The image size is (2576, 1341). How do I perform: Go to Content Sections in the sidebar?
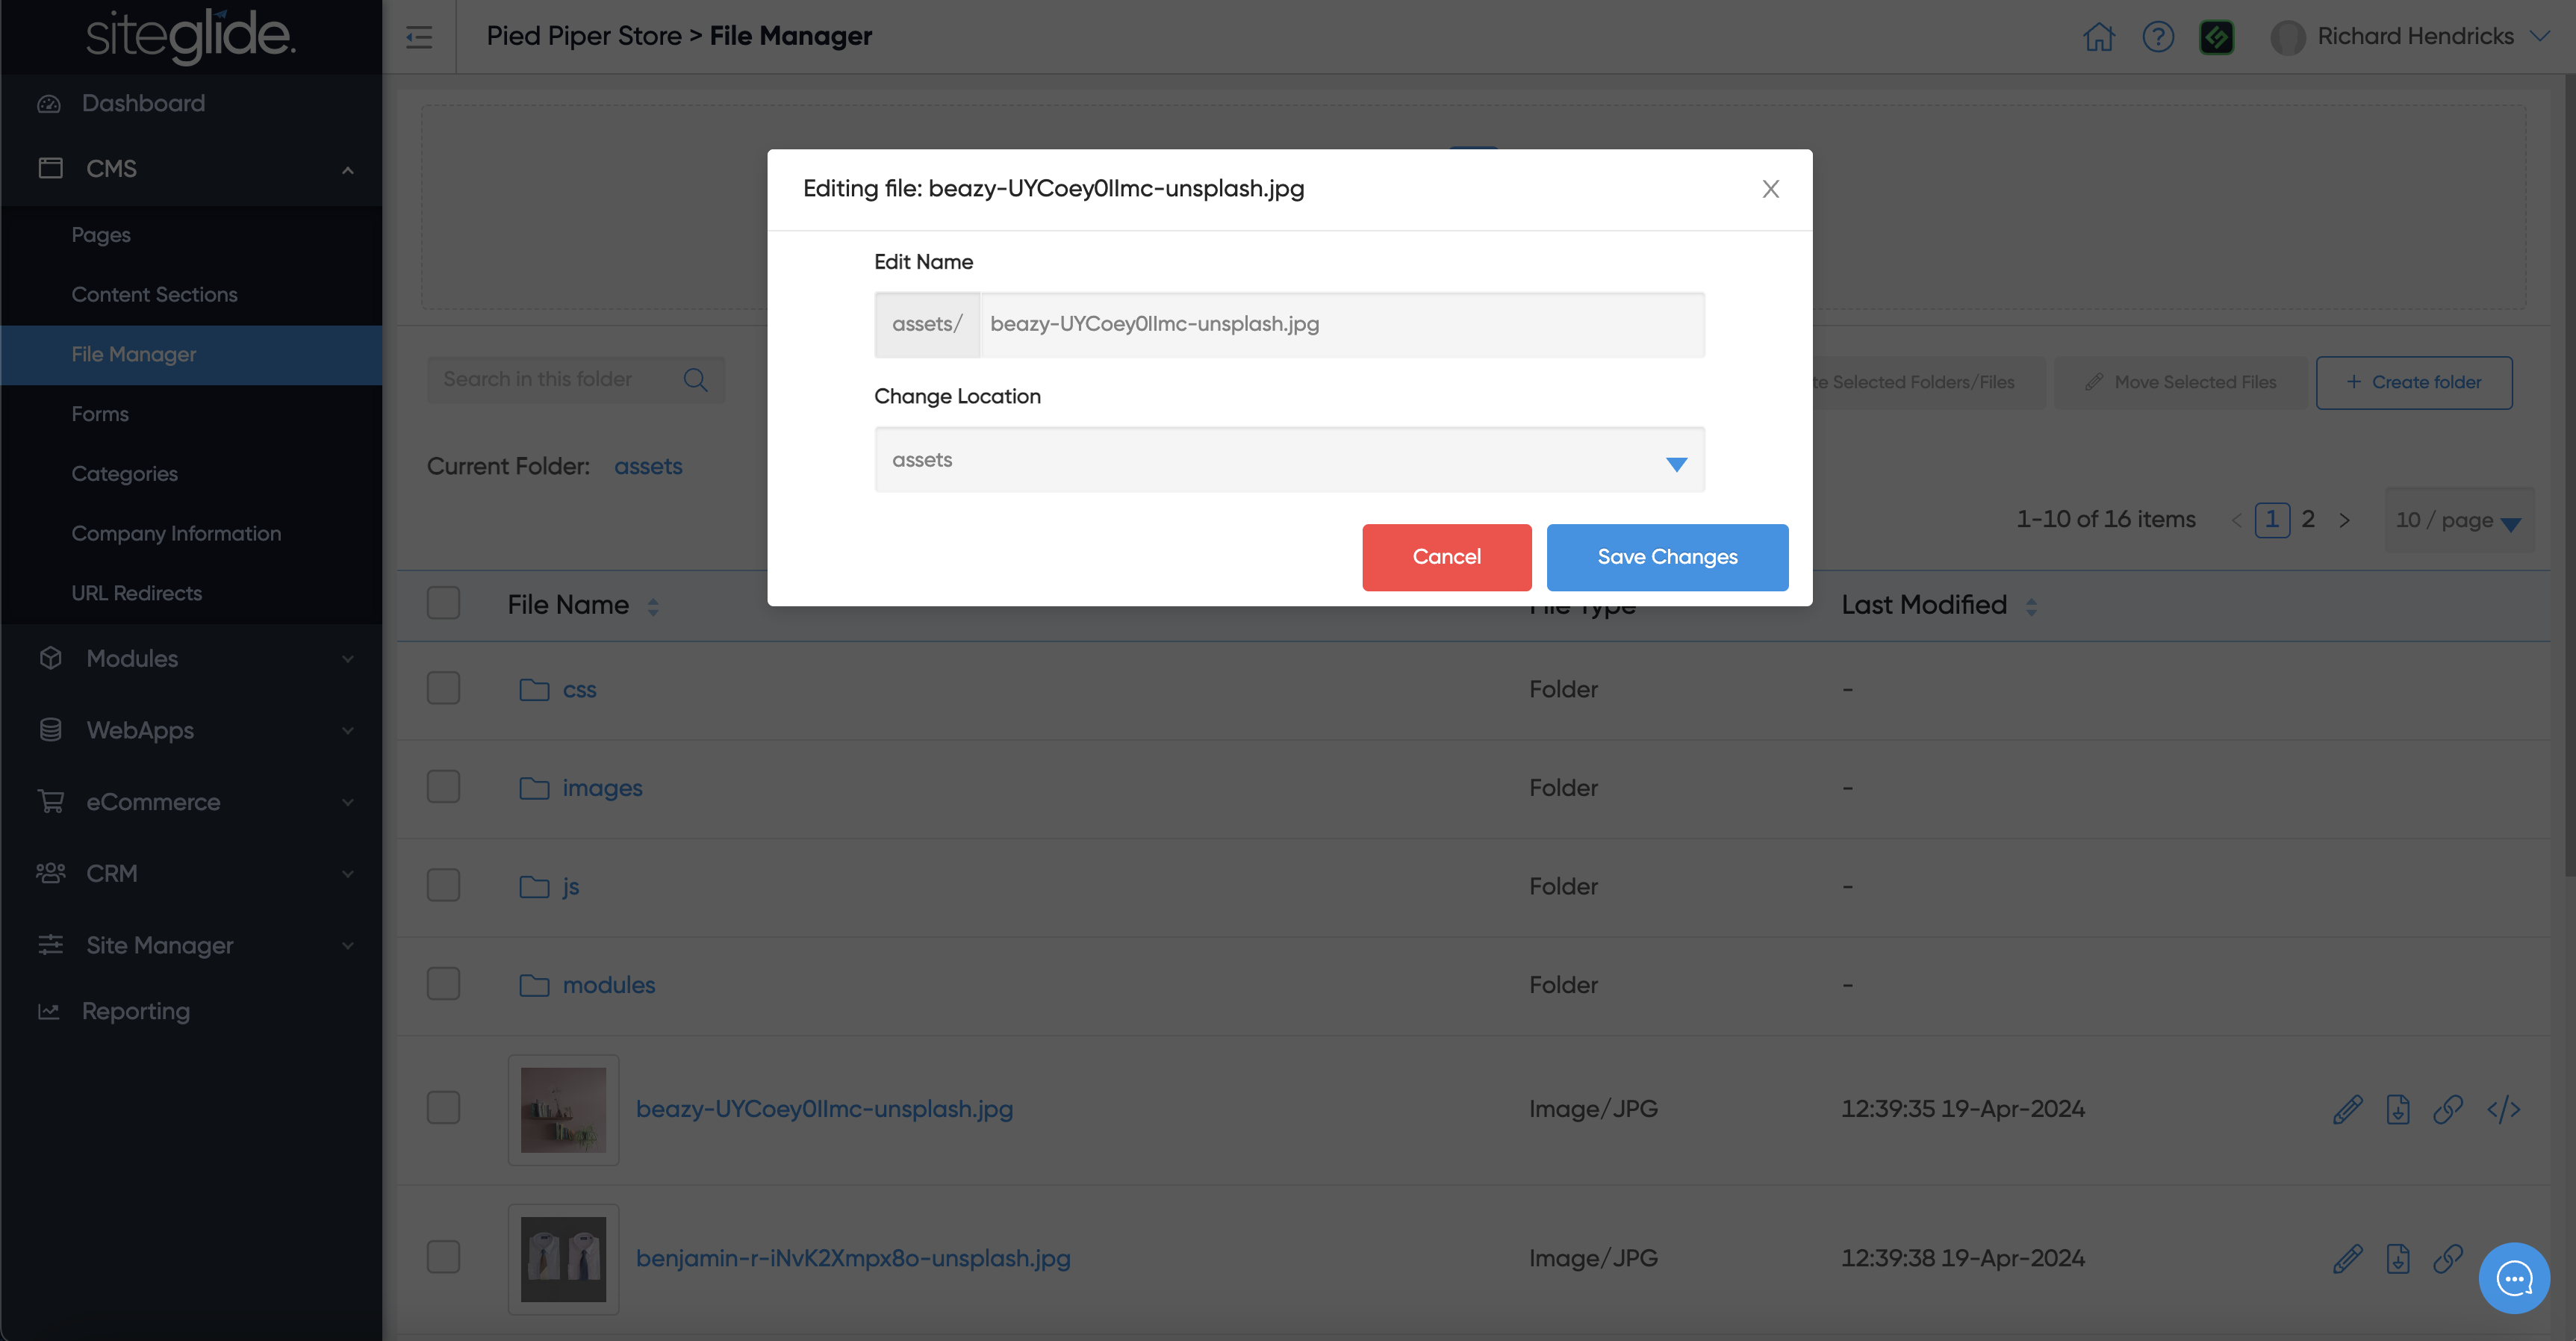tap(154, 294)
